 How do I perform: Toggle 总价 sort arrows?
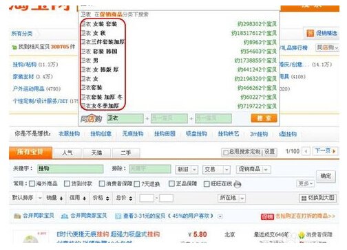point(131,198)
